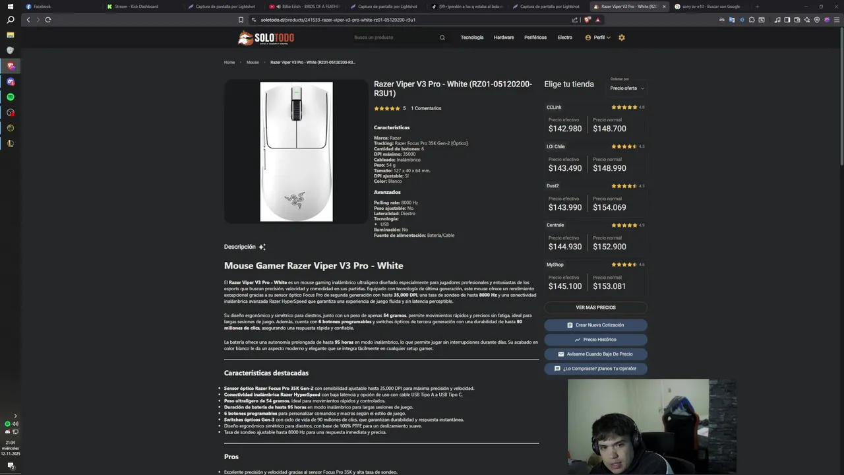Click the Mouse breadcrumb link
This screenshot has height=475, width=844.
coord(253,63)
